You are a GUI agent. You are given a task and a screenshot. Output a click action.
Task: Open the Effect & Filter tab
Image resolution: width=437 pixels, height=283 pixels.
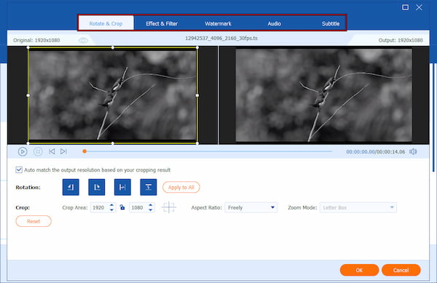point(162,24)
